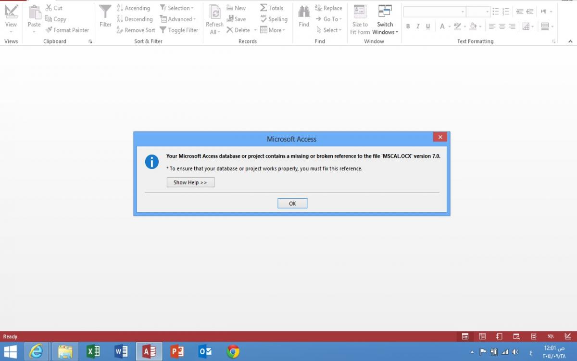Click Totals in the Records group
The height and width of the screenshot is (361, 577).
pos(272,8)
